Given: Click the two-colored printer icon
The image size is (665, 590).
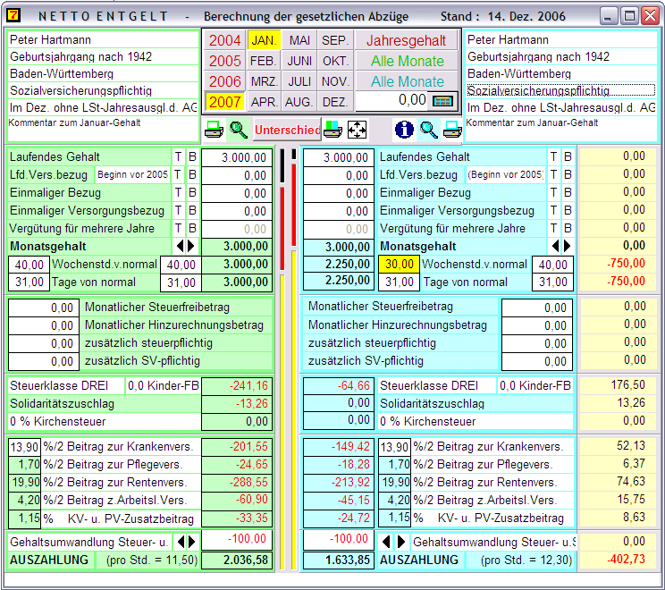Looking at the screenshot, I should click(x=332, y=130).
